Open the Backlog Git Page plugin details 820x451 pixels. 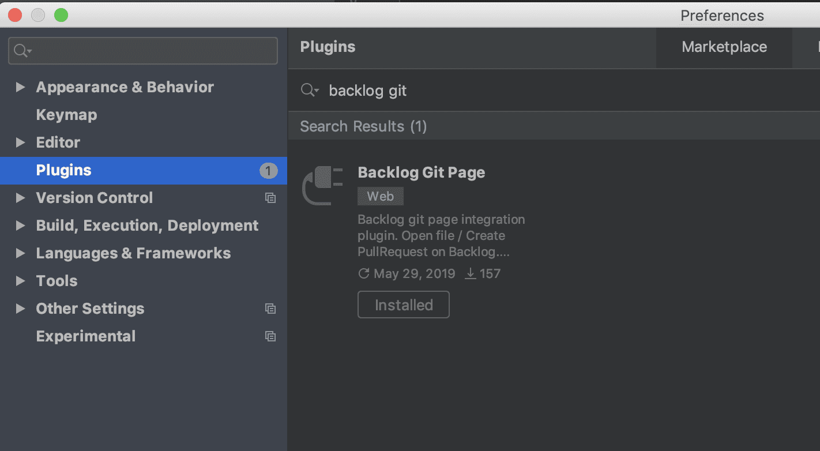[x=422, y=172]
